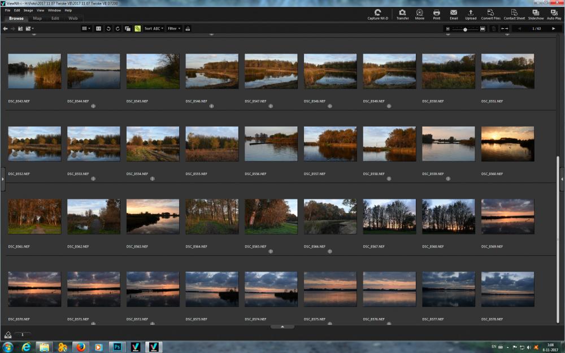Rotate image counter-clockwise

[108, 28]
